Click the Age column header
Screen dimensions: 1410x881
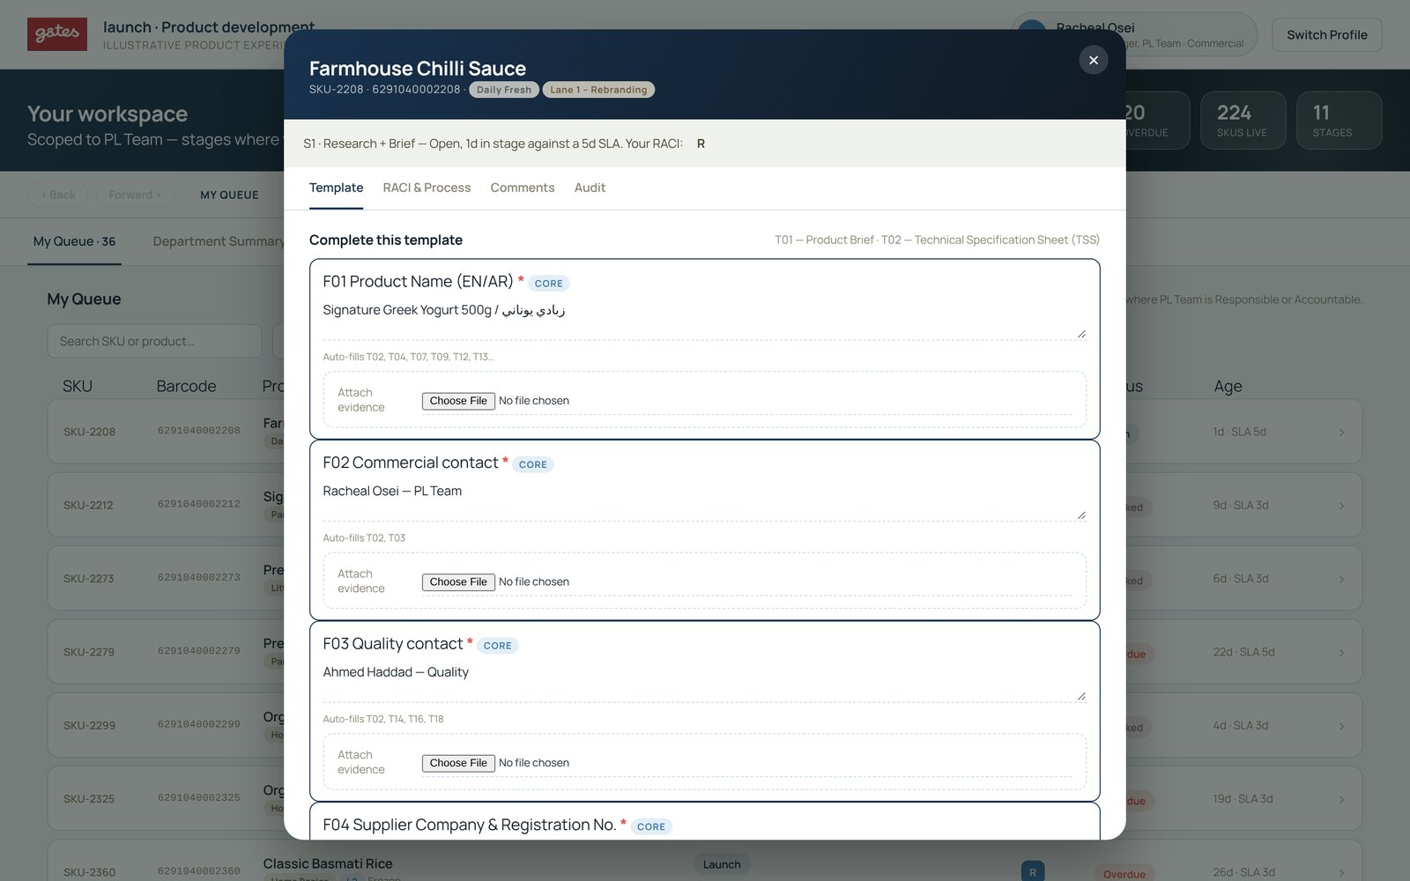pyautogui.click(x=1228, y=386)
